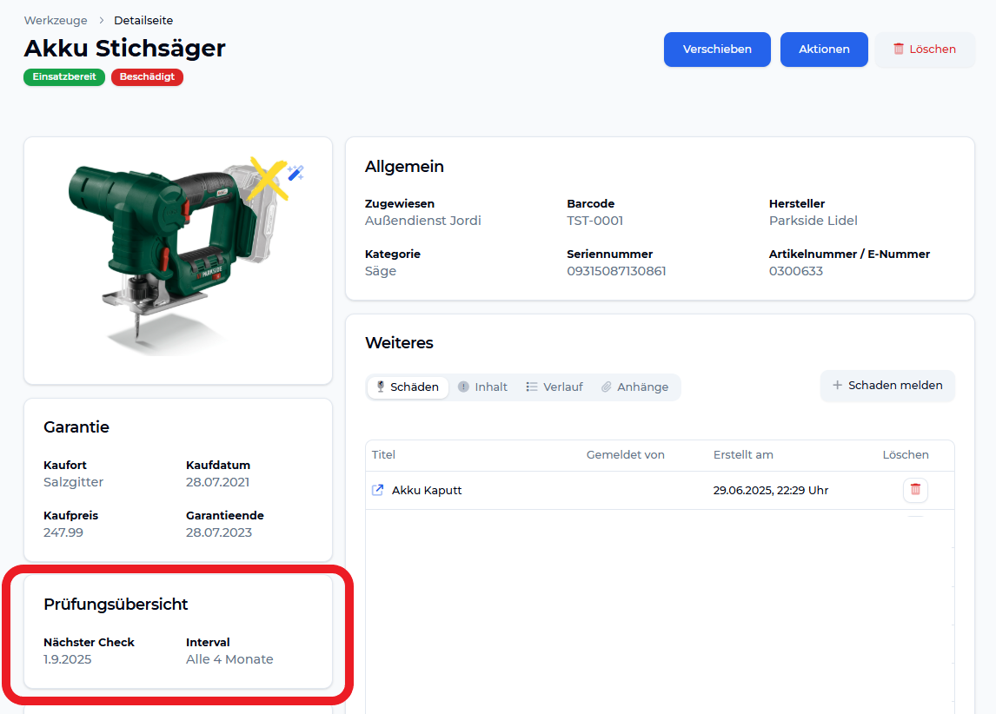Click the Löschen column header in table
Image resolution: width=996 pixels, height=714 pixels.
[x=906, y=455]
